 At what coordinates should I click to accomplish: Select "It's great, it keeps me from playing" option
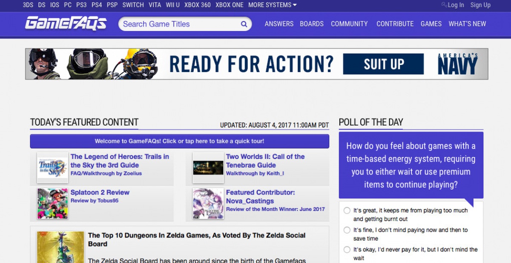tap(347, 211)
